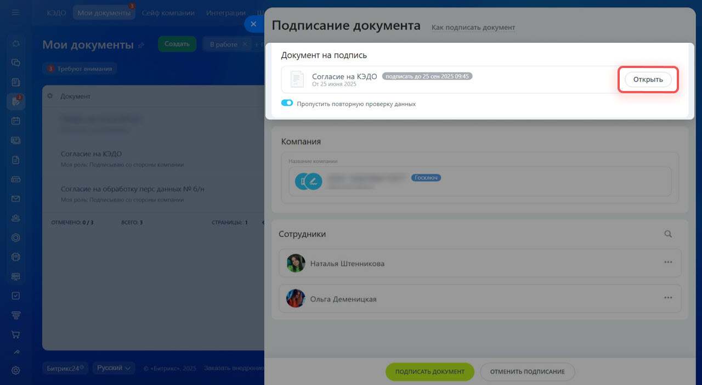Click the signature pen circle icon in Компания
This screenshot has height=385, width=702.
tap(314, 182)
